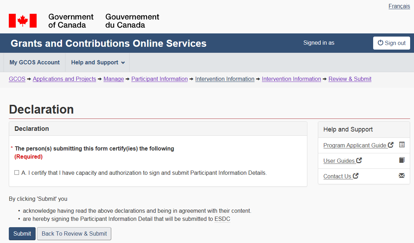Check the declaration A certification checkbox

pyautogui.click(x=17, y=173)
